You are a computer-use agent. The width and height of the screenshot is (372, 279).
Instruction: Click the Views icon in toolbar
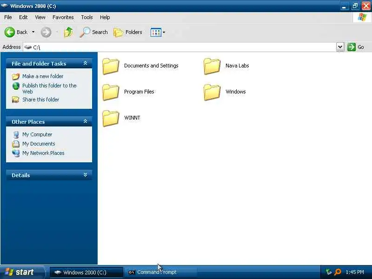point(156,32)
